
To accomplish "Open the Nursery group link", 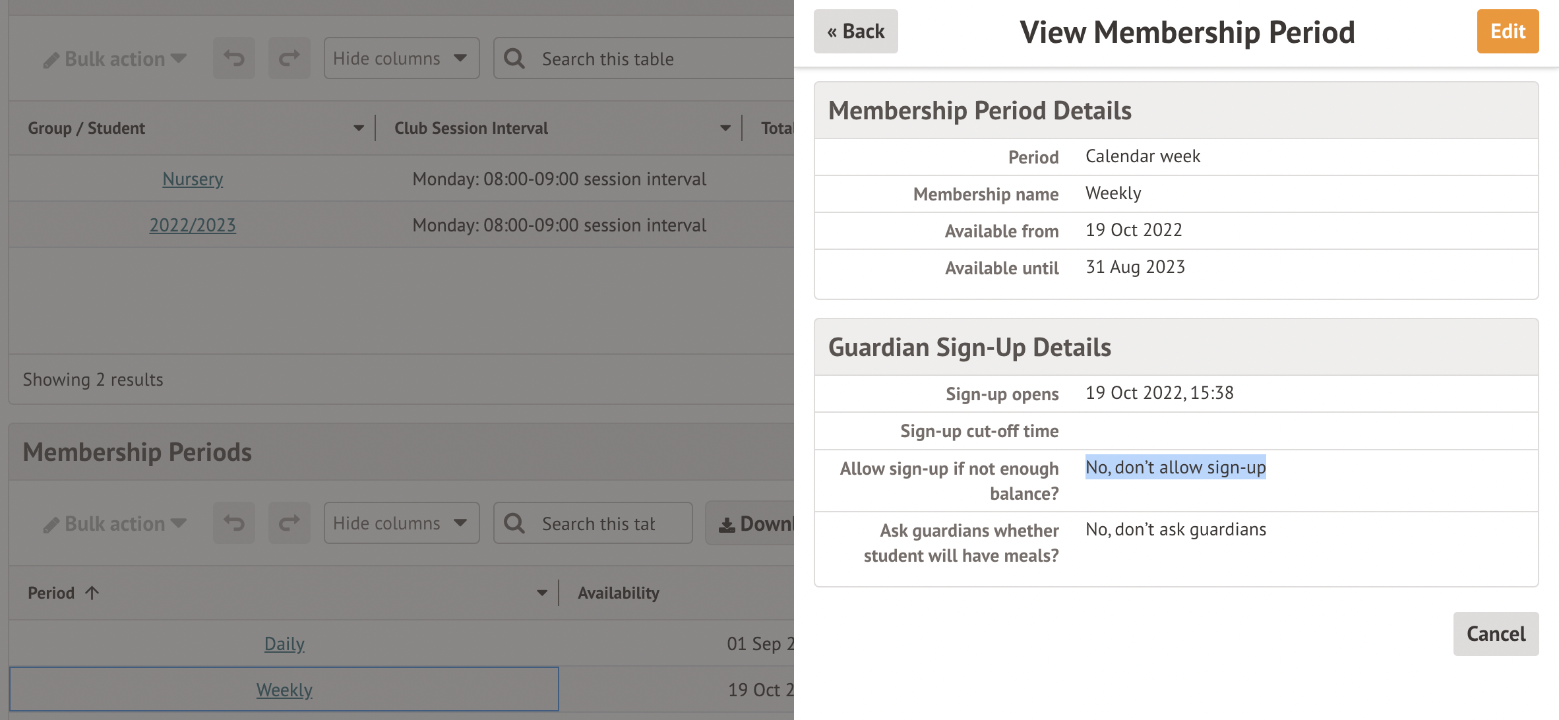I will [193, 179].
